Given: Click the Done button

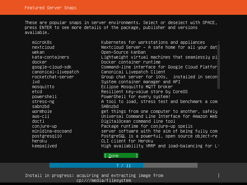Looking at the screenshot, I should (121, 156).
